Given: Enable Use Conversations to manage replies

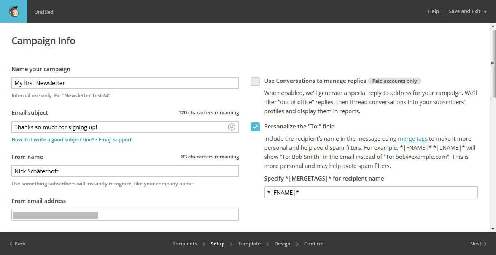Looking at the screenshot, I should [x=255, y=81].
